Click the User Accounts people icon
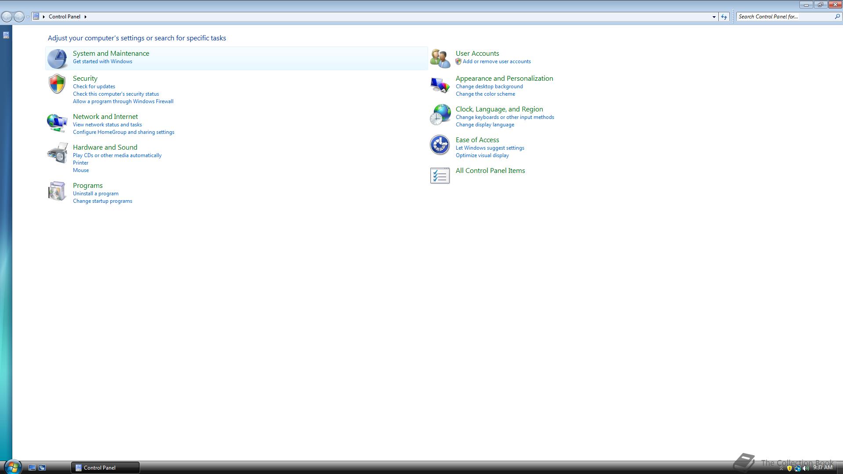This screenshot has width=843, height=474. (440, 58)
